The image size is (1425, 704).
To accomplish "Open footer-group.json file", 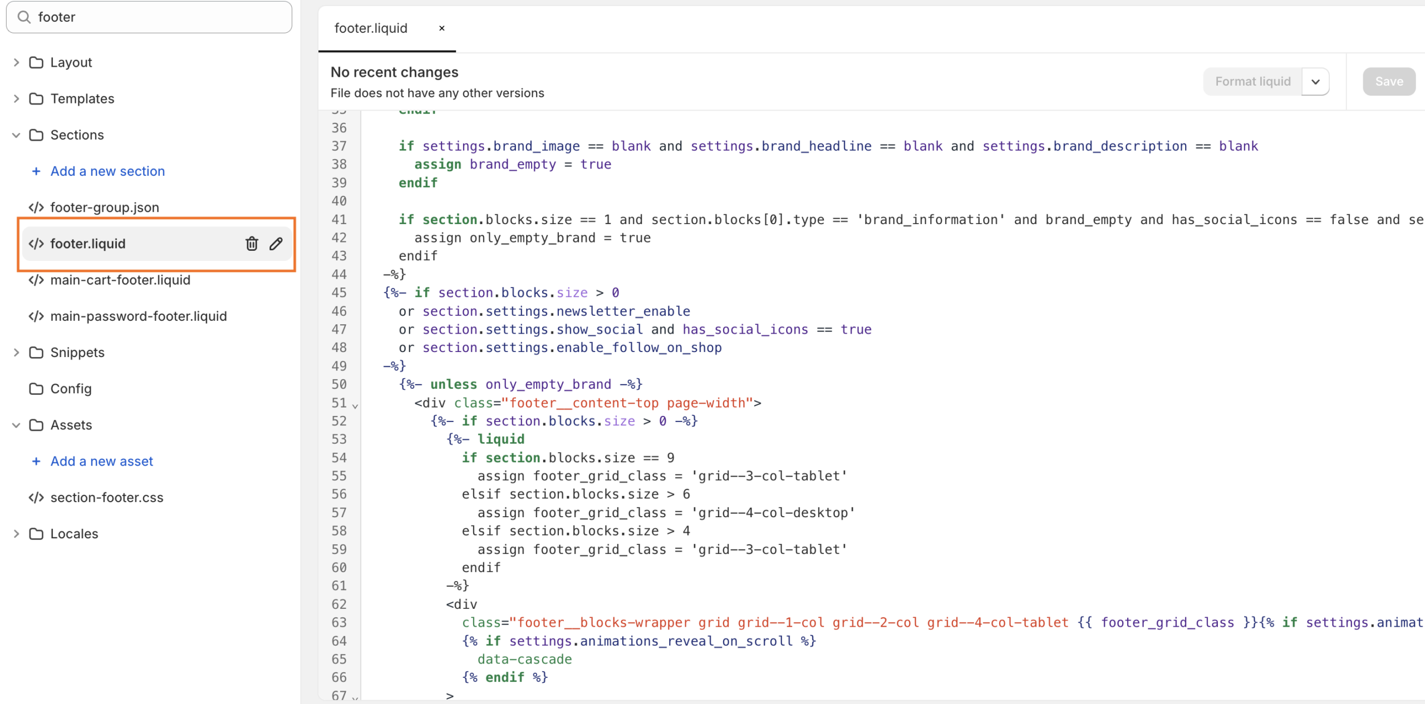I will pyautogui.click(x=105, y=207).
